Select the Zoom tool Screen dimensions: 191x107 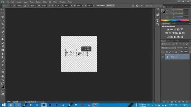coord(3,80)
